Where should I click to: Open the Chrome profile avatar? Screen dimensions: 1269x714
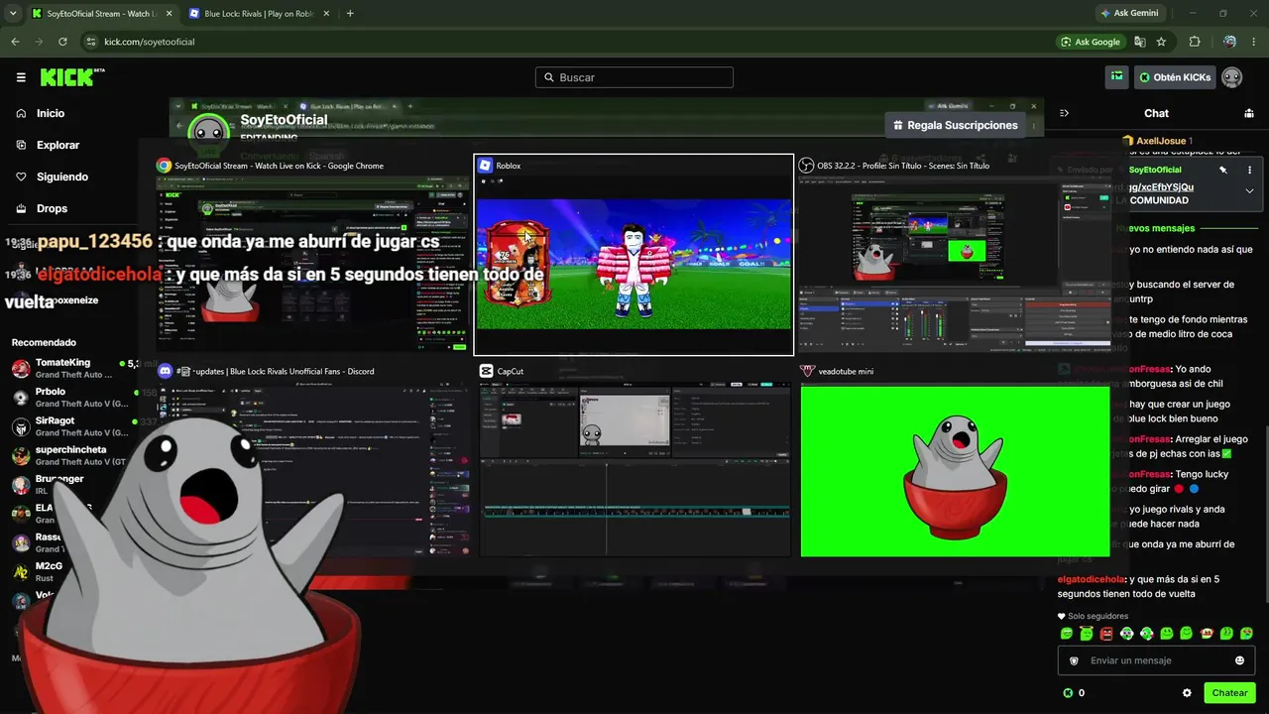[1229, 42]
